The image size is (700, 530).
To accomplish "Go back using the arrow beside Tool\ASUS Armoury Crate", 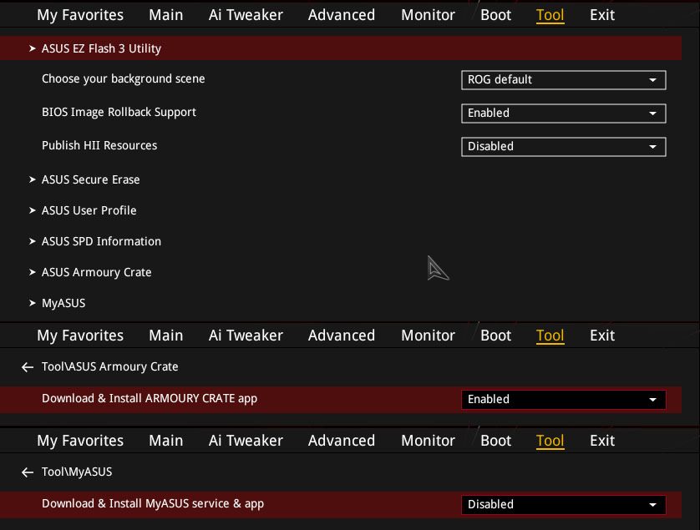I will pyautogui.click(x=28, y=367).
